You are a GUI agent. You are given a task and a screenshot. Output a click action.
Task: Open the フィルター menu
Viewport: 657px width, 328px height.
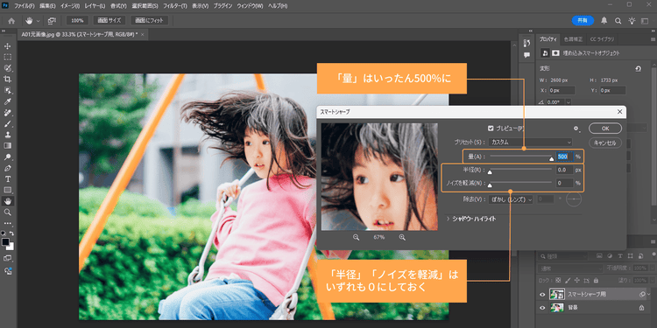(x=174, y=6)
